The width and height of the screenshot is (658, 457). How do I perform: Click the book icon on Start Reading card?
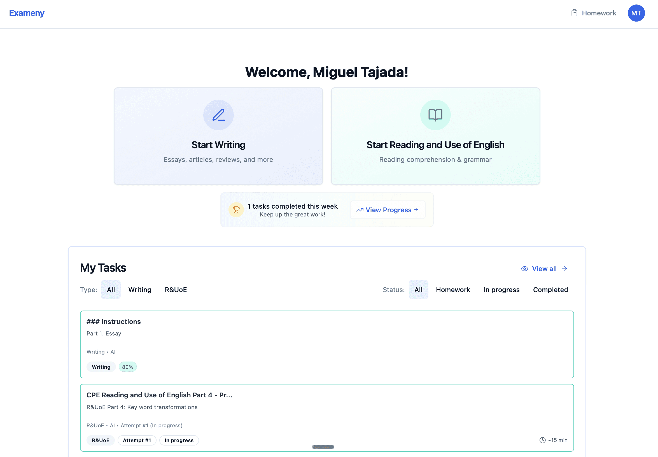click(x=435, y=115)
